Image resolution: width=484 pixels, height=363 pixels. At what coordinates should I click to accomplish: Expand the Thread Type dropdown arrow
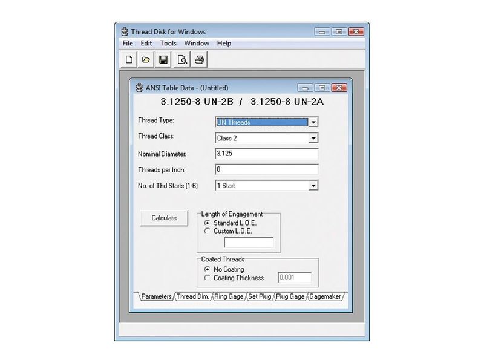(313, 122)
